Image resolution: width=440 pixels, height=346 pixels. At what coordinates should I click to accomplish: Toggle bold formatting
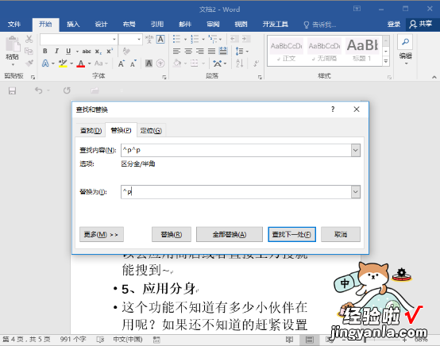pyautogui.click(x=45, y=51)
